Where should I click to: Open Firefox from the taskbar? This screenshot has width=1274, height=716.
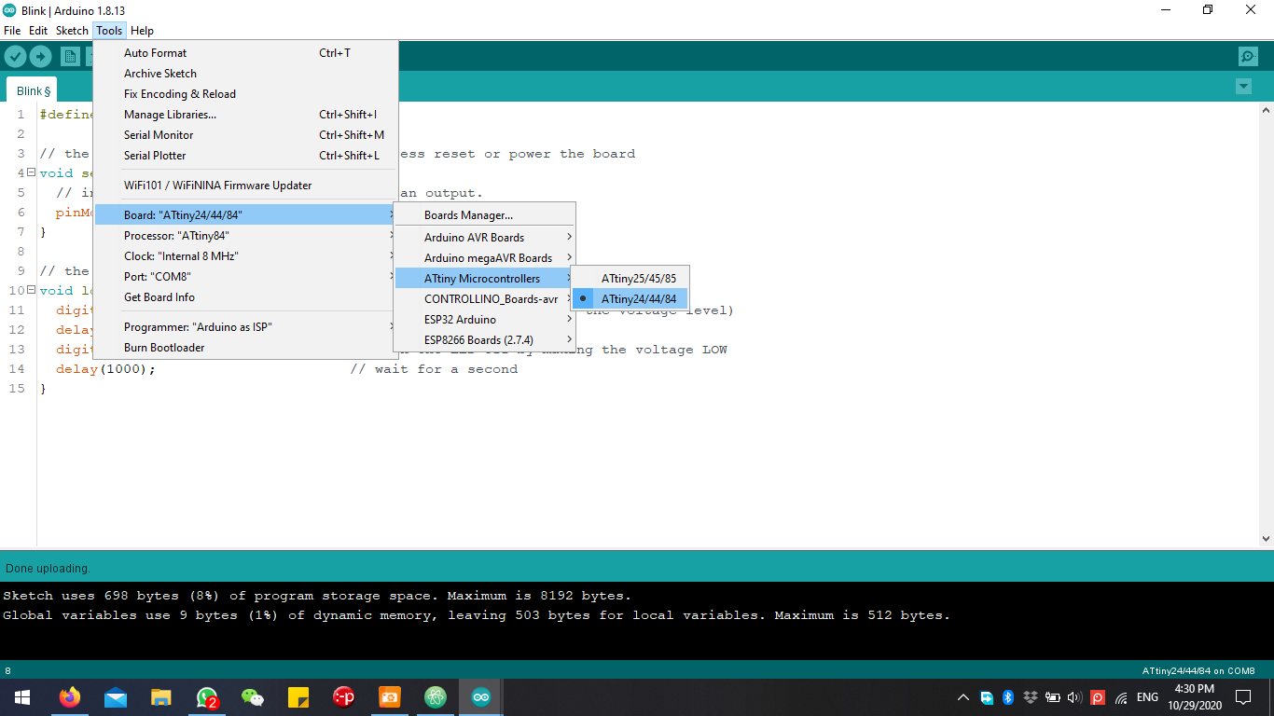[69, 697]
